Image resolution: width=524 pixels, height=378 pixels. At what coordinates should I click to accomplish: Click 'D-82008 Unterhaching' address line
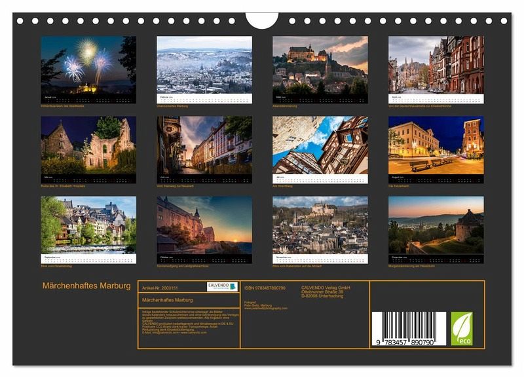click(x=322, y=295)
